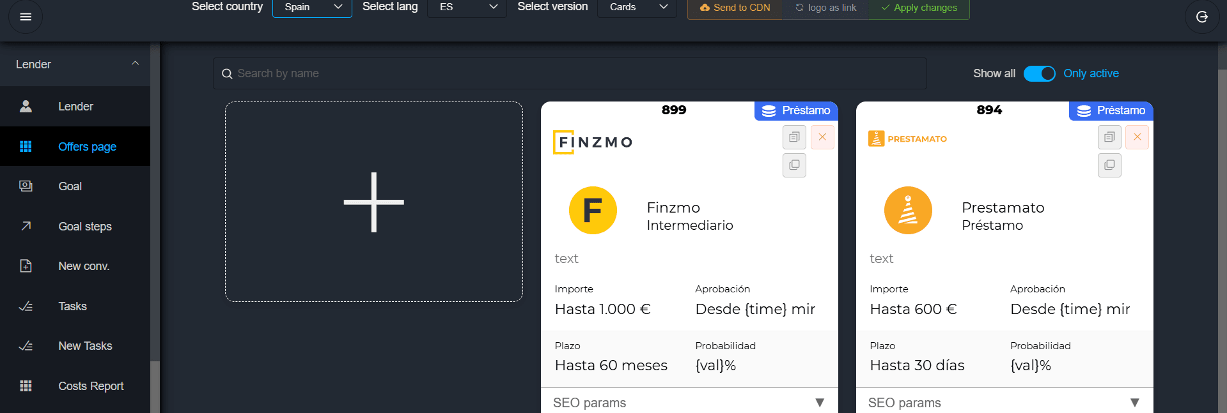This screenshot has height=413, width=1227.
Task: Click the Apply changes button
Action: coord(919,8)
